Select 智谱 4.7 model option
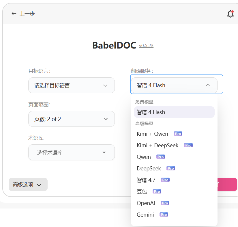Viewport: 238px width, 227px height. tap(174, 180)
